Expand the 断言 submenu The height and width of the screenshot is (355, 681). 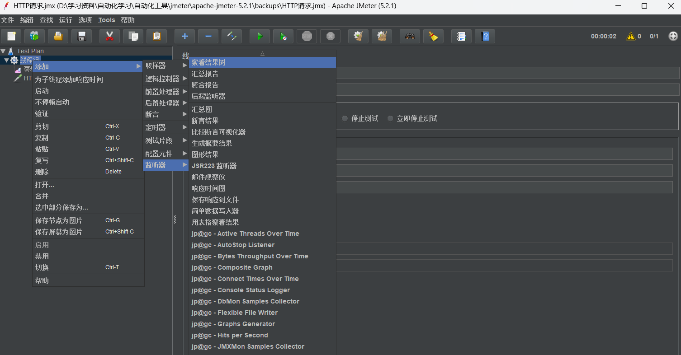(x=166, y=114)
